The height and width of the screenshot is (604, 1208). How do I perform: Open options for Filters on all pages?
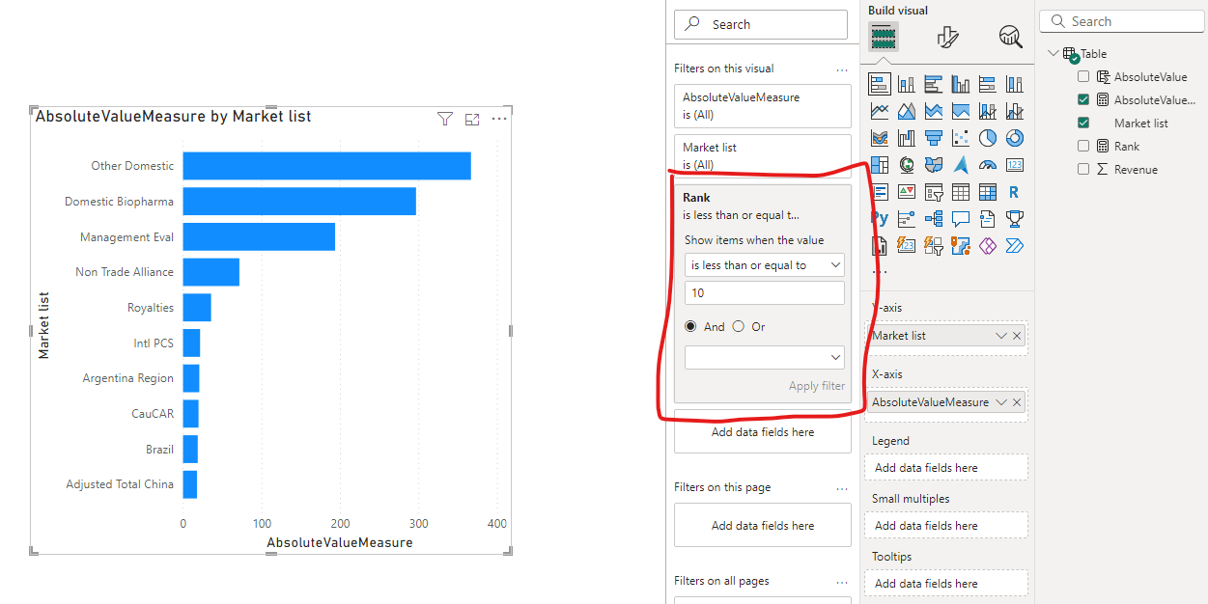(x=842, y=581)
